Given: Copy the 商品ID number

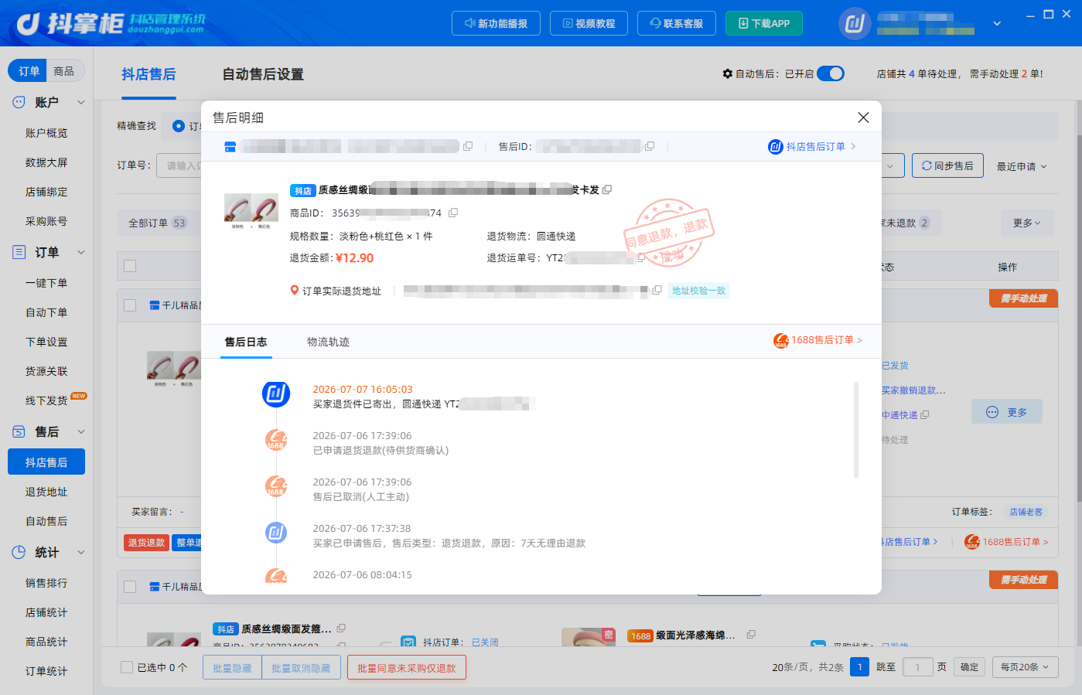Looking at the screenshot, I should pos(453,213).
